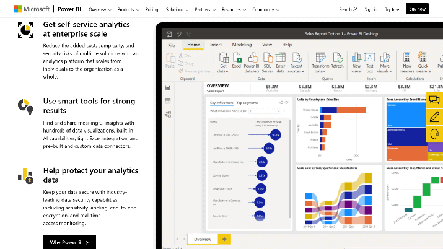
Task: Insert a New visual from ribbon
Action: coord(356,63)
